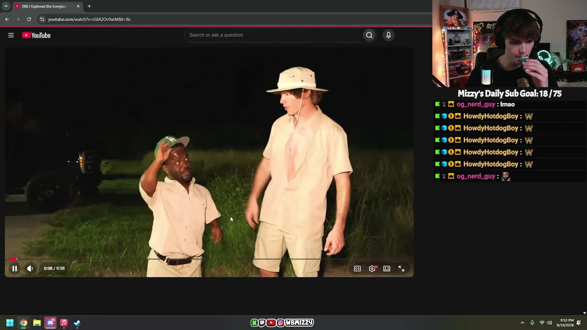Viewport: 587px width, 330px height.
Task: Open File Explorer from the taskbar
Action: click(x=37, y=323)
